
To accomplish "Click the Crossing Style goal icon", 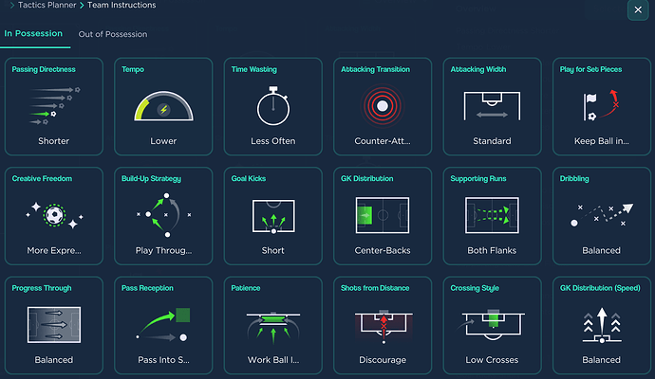I will coord(492,325).
